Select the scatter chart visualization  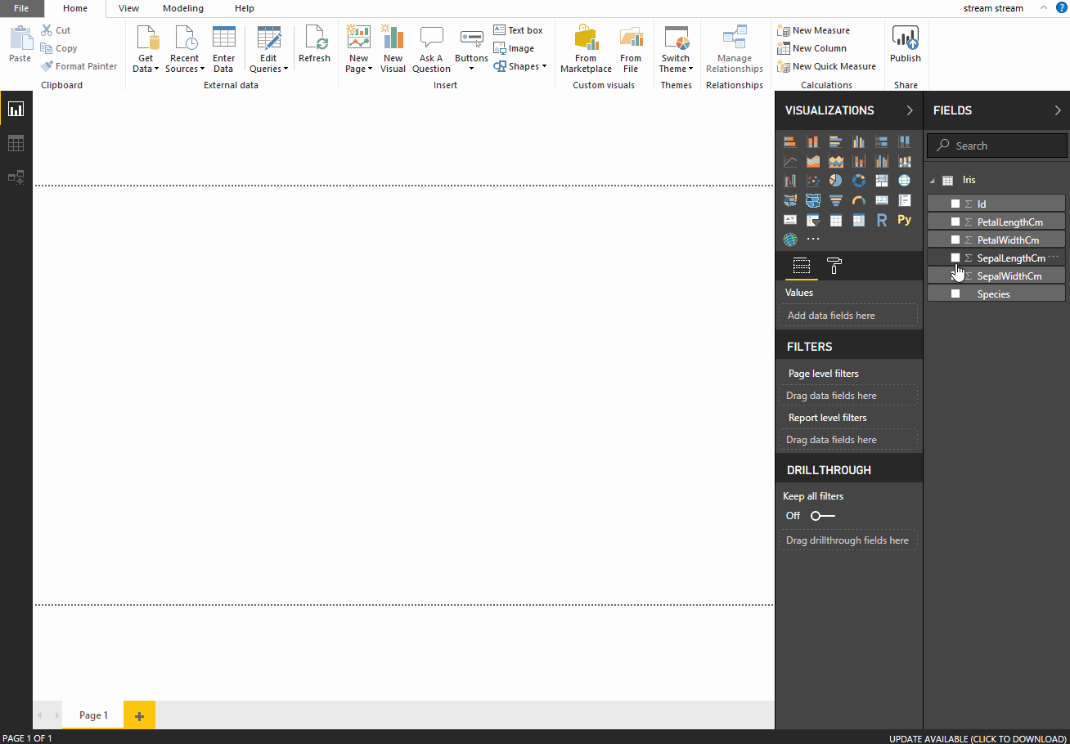(812, 181)
